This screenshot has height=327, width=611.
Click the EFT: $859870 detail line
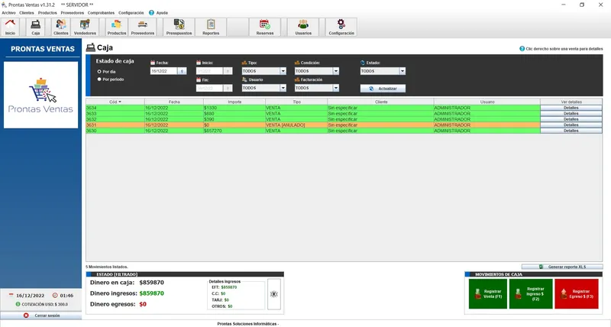(225, 287)
